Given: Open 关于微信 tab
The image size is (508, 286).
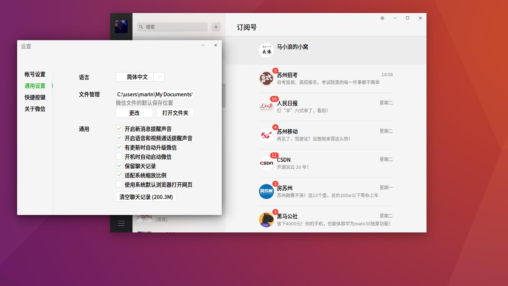Looking at the screenshot, I should (x=35, y=109).
